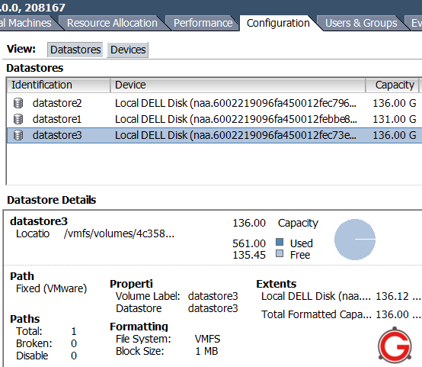The height and width of the screenshot is (367, 422).
Task: Sort by the Device column header
Action: click(x=238, y=85)
